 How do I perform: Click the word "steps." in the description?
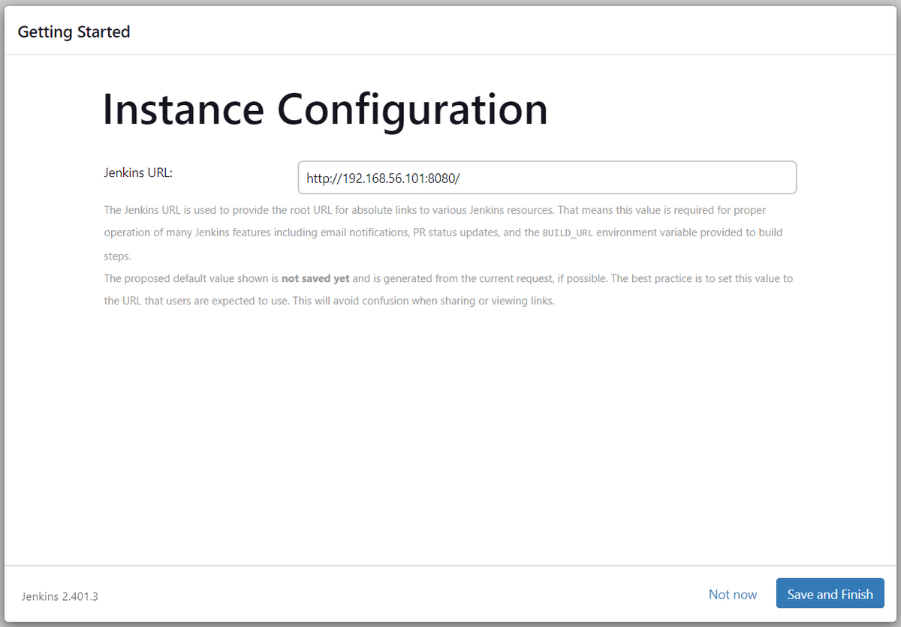(x=118, y=256)
